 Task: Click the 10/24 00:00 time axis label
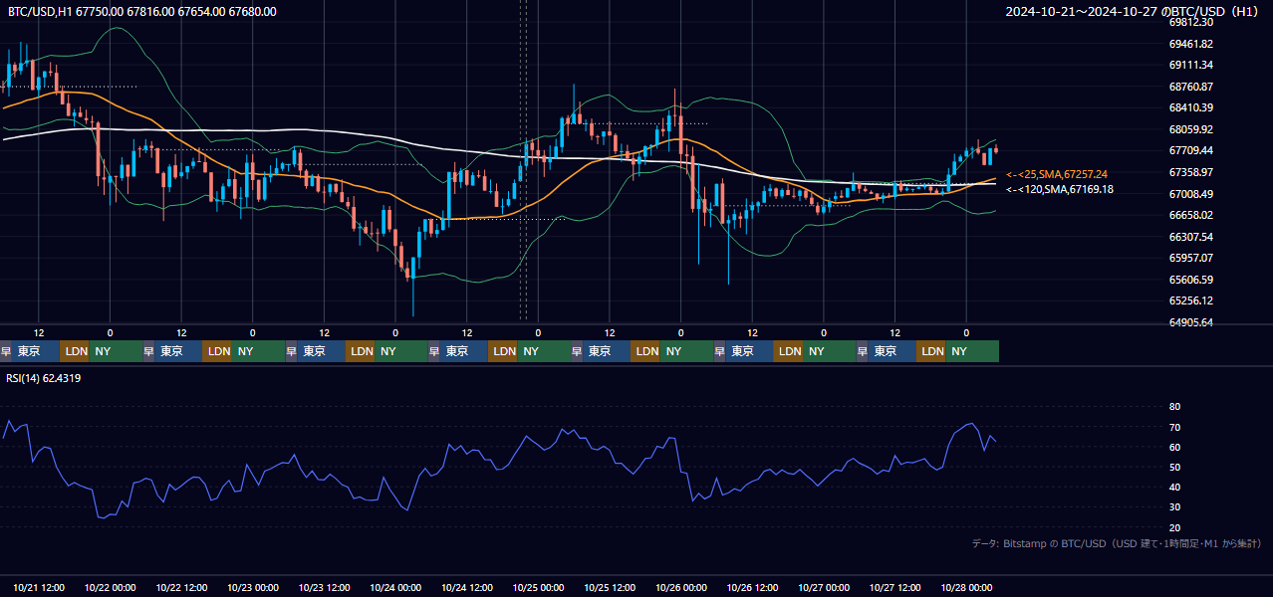[395, 587]
